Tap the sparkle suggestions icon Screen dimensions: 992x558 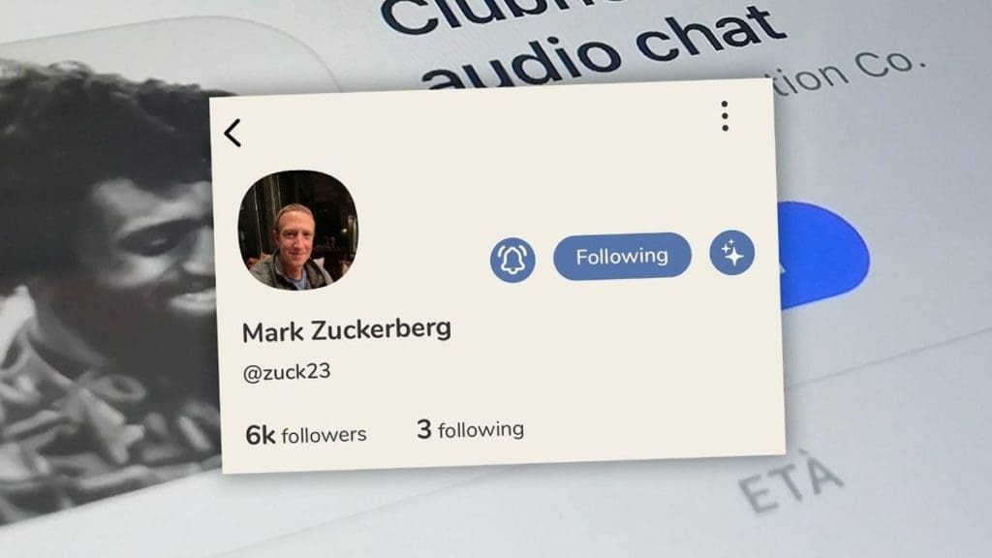pyautogui.click(x=732, y=253)
